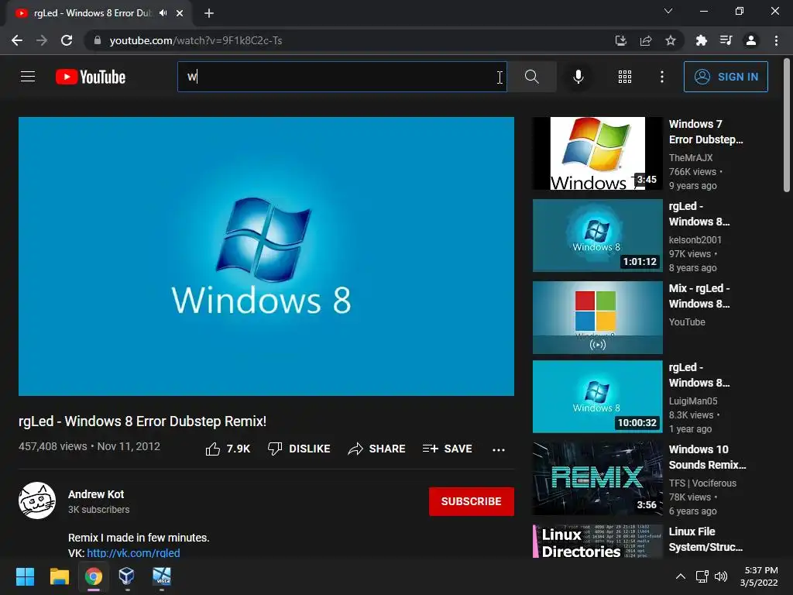The width and height of the screenshot is (793, 595).
Task: Open the vk.com/rgled link
Action: [133, 553]
